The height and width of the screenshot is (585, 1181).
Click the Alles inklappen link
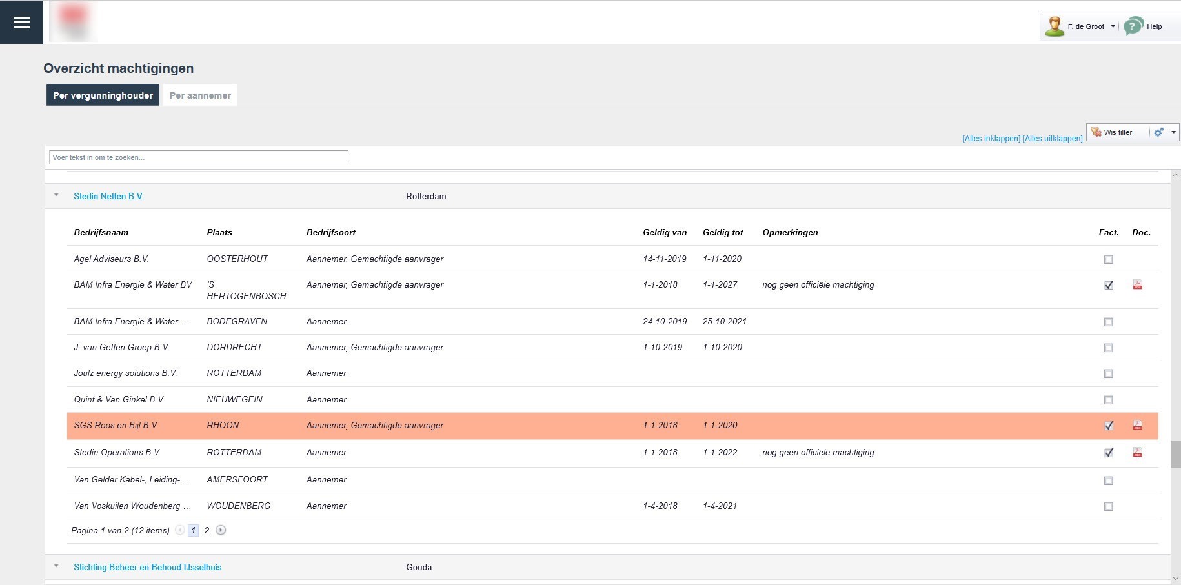click(991, 139)
